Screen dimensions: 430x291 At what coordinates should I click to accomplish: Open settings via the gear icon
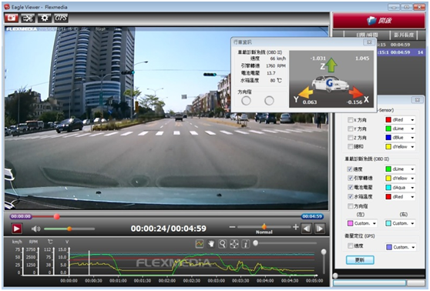[x=44, y=18]
